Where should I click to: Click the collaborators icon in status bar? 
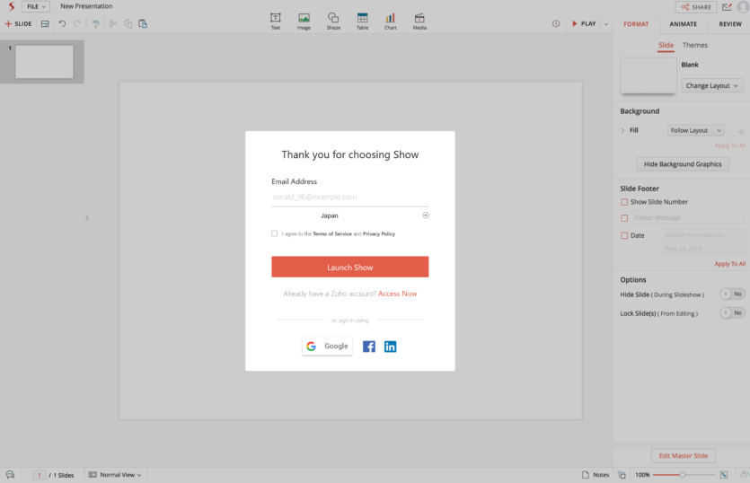(x=745, y=474)
